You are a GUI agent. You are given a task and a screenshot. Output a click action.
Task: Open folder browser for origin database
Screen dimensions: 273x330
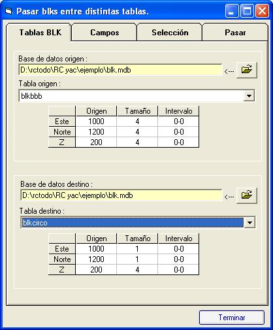[247, 70]
